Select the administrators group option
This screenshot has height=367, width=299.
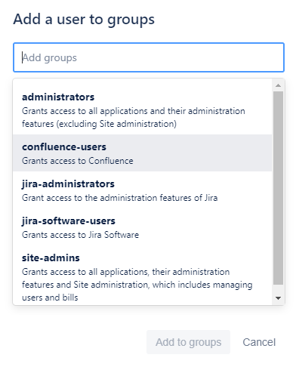pos(143,110)
